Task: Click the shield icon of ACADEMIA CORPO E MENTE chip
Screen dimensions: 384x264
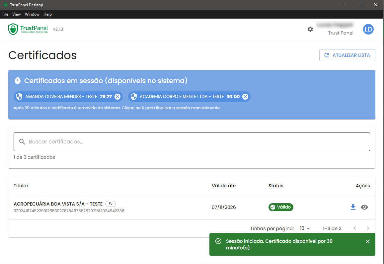Action: pyautogui.click(x=134, y=97)
